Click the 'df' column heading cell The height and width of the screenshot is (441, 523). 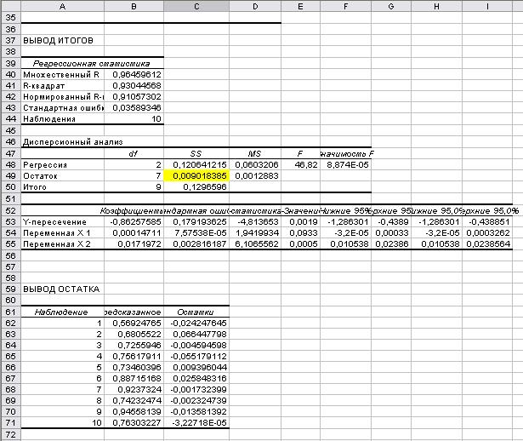[134, 153]
